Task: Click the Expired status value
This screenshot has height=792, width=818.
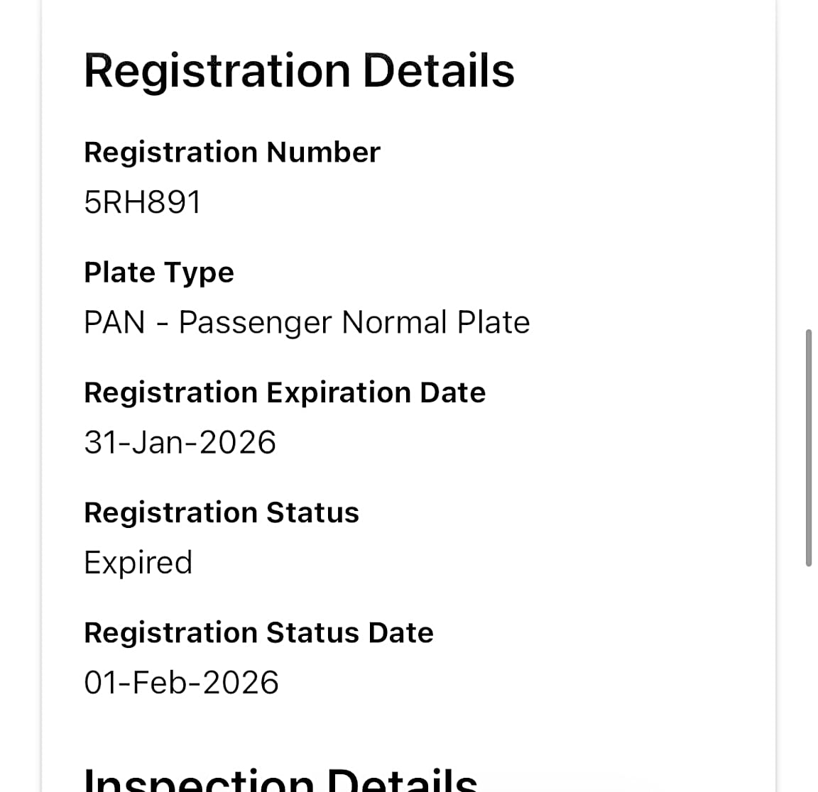Action: pyautogui.click(x=138, y=563)
